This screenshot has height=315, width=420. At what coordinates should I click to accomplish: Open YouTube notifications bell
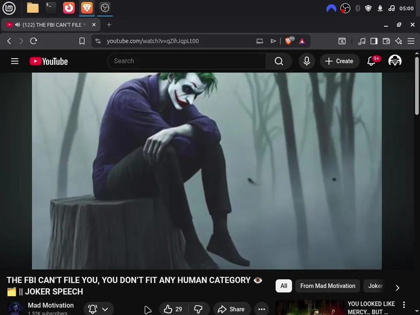tap(371, 61)
